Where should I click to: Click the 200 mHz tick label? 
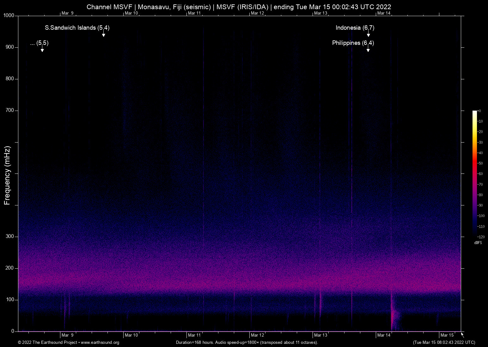[10, 268]
